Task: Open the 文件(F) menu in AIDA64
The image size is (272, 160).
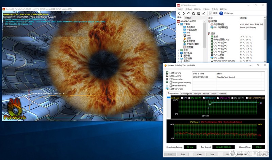Action: point(180,9)
